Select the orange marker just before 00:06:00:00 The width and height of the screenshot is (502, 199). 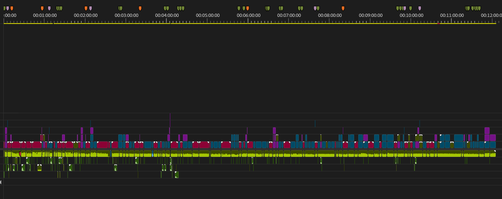[x=248, y=8]
